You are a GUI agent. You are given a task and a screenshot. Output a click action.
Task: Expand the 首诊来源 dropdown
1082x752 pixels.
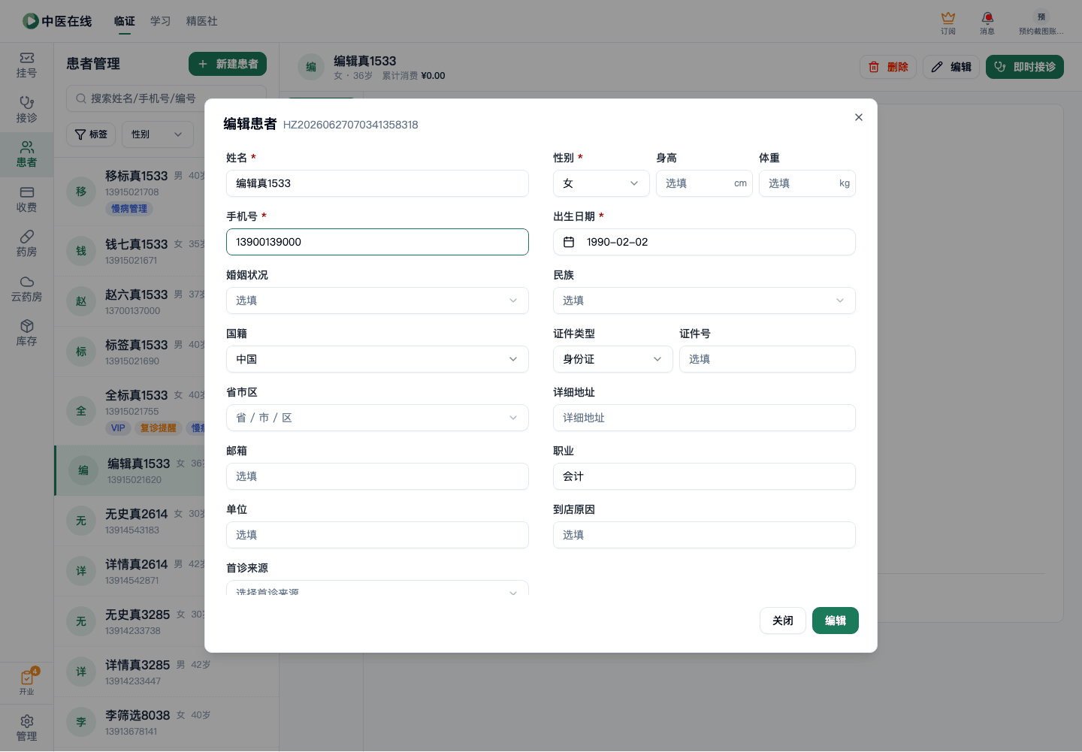(377, 588)
